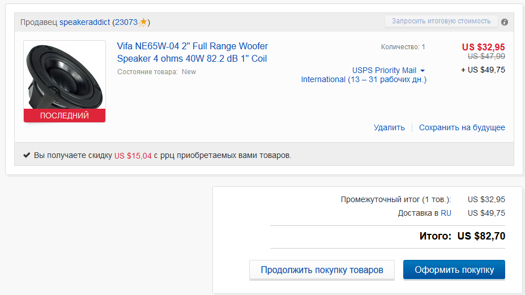Click the crossed-out US $47,99 price
The image size is (525, 295).
click(x=486, y=57)
